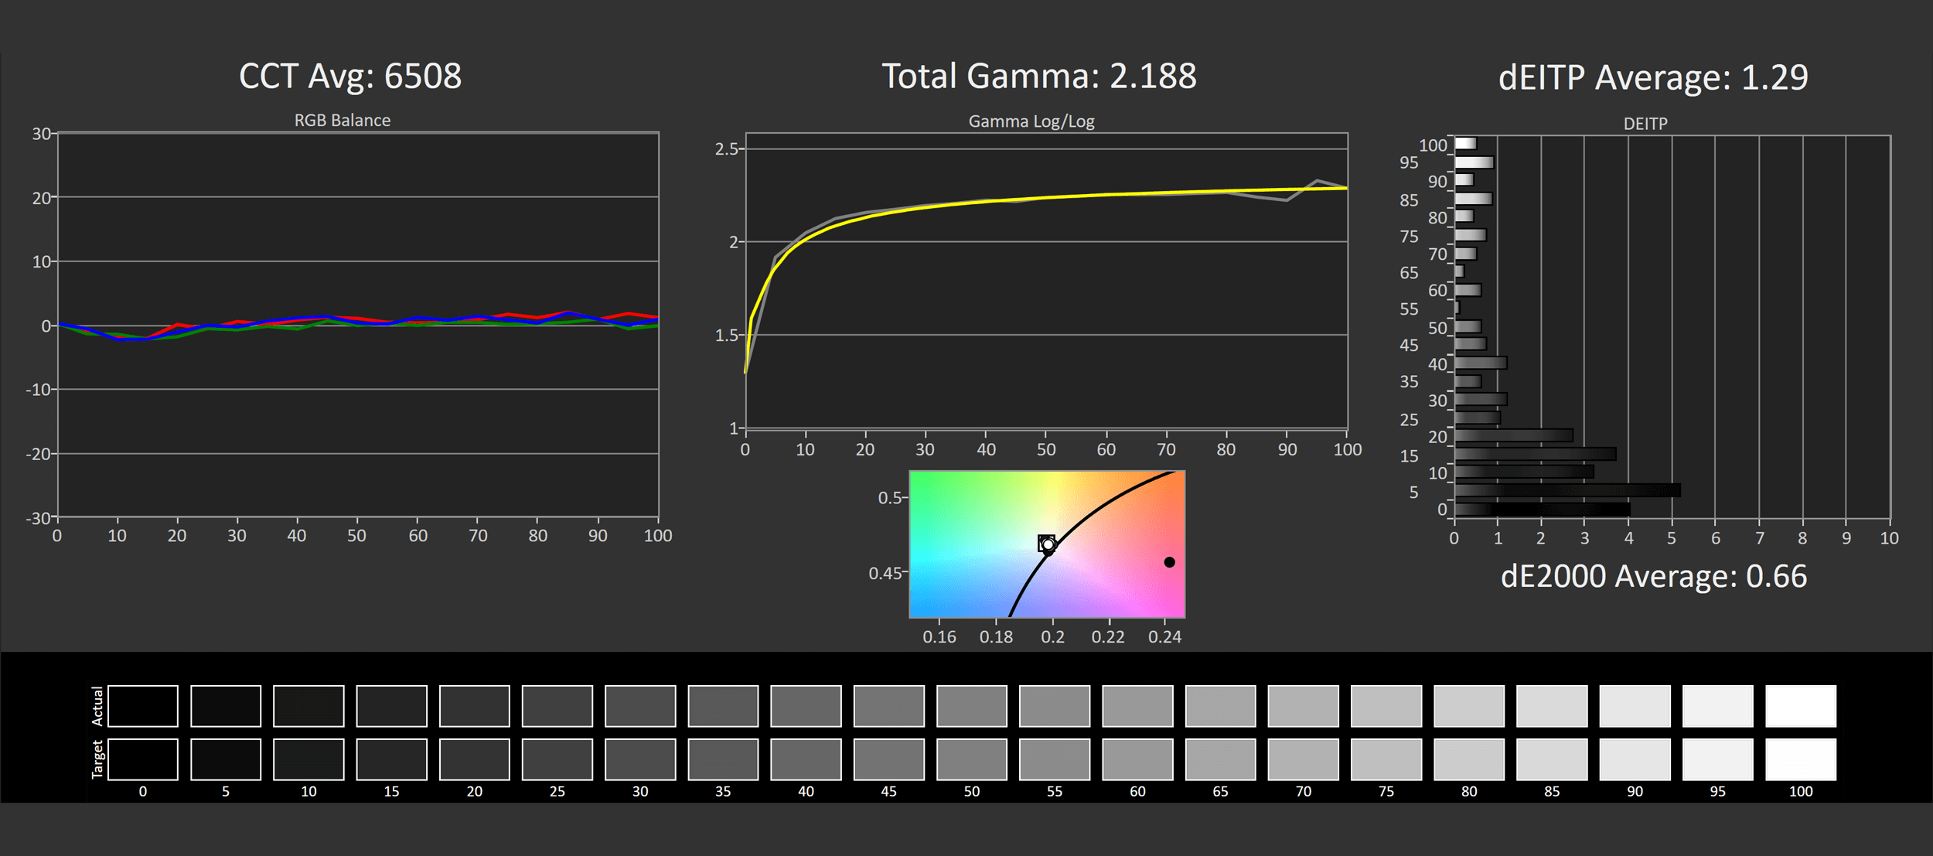Click the white point square marker
This screenshot has width=1933, height=856.
[1046, 543]
